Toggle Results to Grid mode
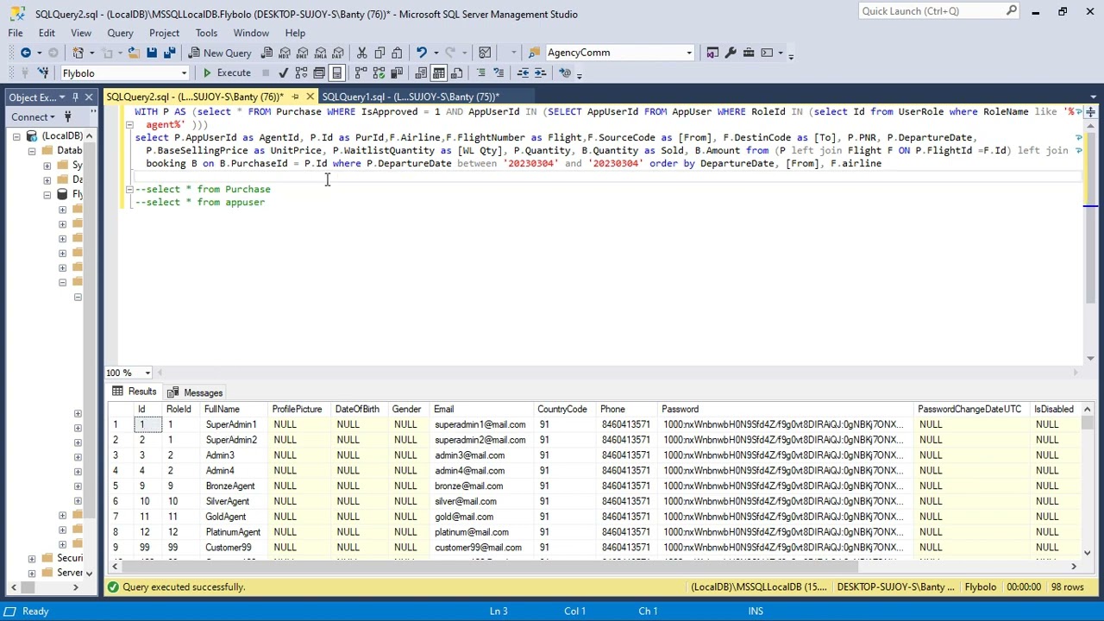Screen dimensions: 1104x621 (x=438, y=73)
